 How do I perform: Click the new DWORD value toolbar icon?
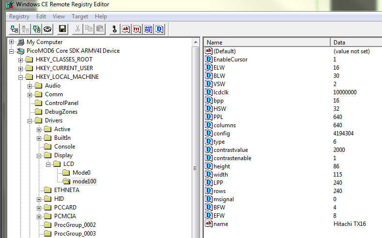point(159,29)
